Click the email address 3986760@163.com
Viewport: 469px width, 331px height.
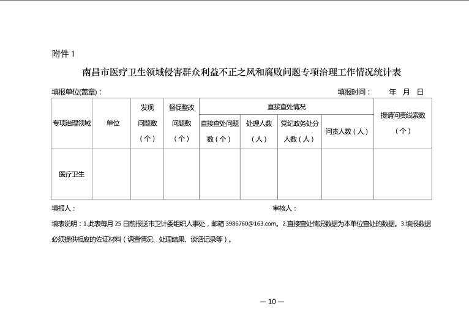click(x=252, y=224)
